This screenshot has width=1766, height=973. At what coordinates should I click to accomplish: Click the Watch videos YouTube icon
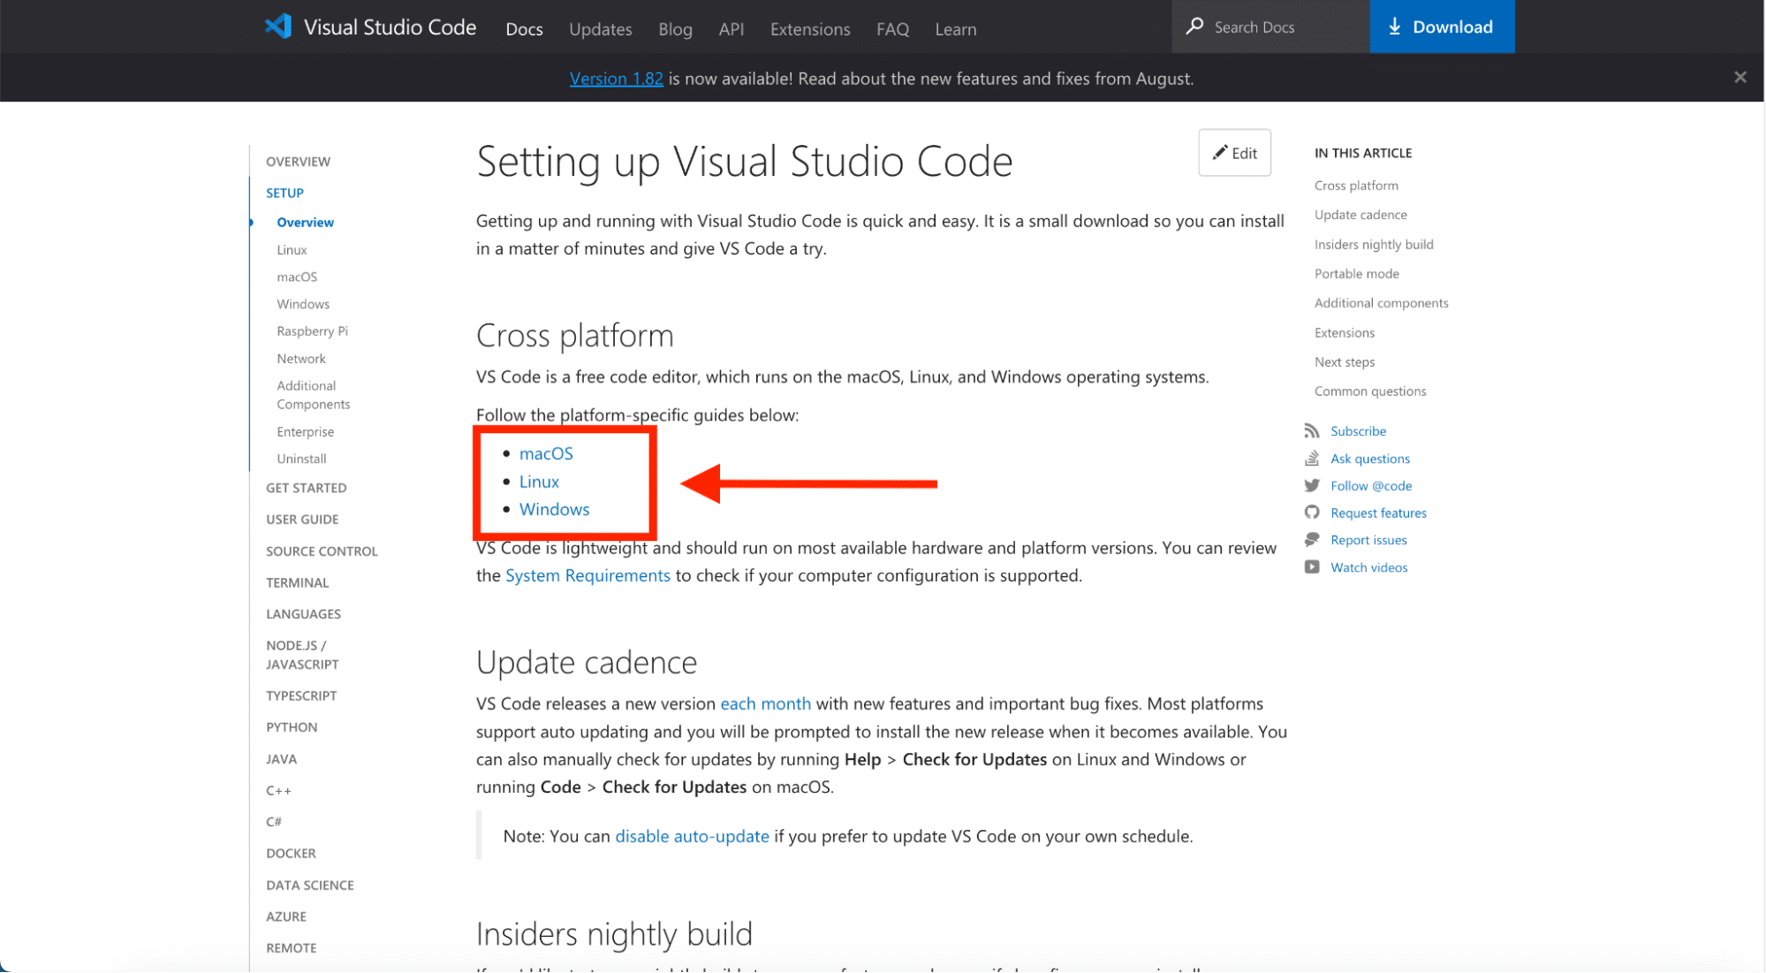click(1314, 566)
